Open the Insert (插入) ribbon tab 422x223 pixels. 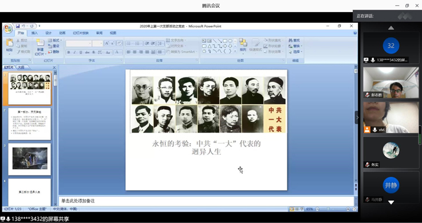click(x=34, y=33)
